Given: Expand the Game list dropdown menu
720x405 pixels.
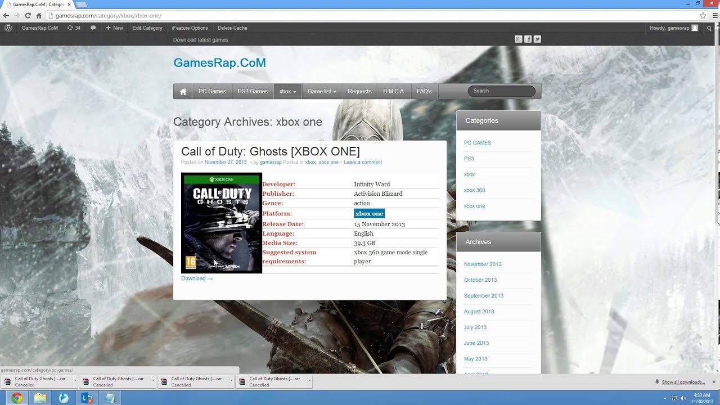Looking at the screenshot, I should [x=322, y=92].
